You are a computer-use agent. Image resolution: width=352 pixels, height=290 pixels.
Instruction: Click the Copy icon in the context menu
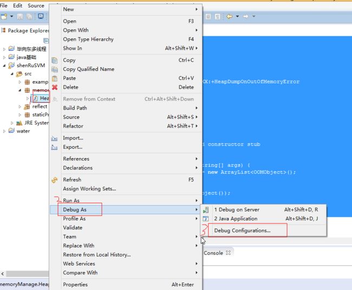[55, 61]
